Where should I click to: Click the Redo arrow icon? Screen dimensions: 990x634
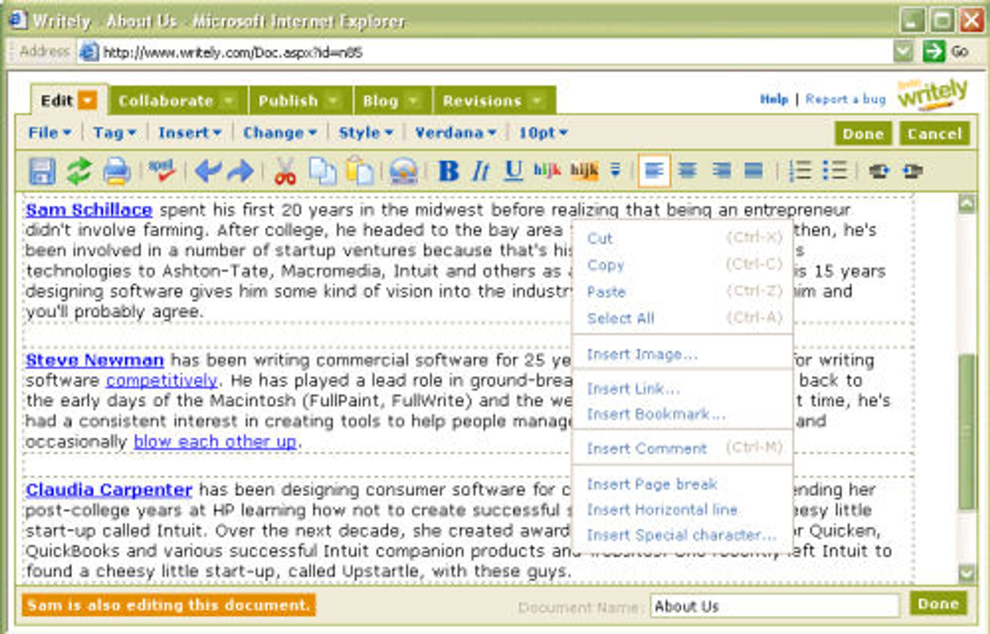241,171
